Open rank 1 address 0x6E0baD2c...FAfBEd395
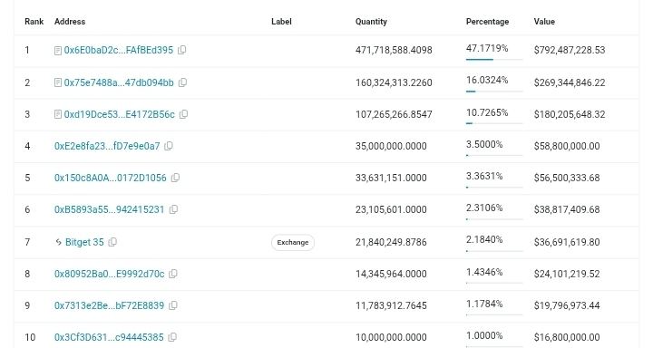The width and height of the screenshot is (653, 348). click(119, 50)
